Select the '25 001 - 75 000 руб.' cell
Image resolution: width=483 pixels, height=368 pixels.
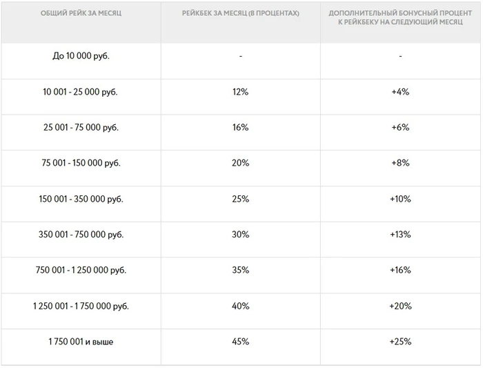pos(81,127)
